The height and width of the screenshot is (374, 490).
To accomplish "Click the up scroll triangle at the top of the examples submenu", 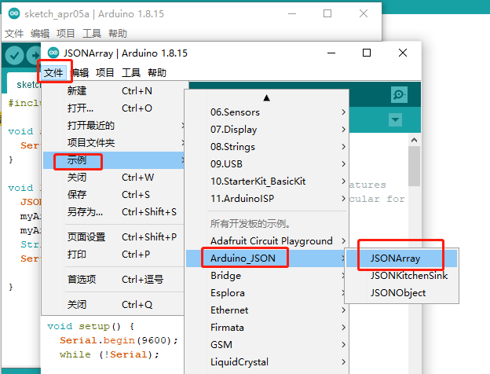I will pos(266,98).
